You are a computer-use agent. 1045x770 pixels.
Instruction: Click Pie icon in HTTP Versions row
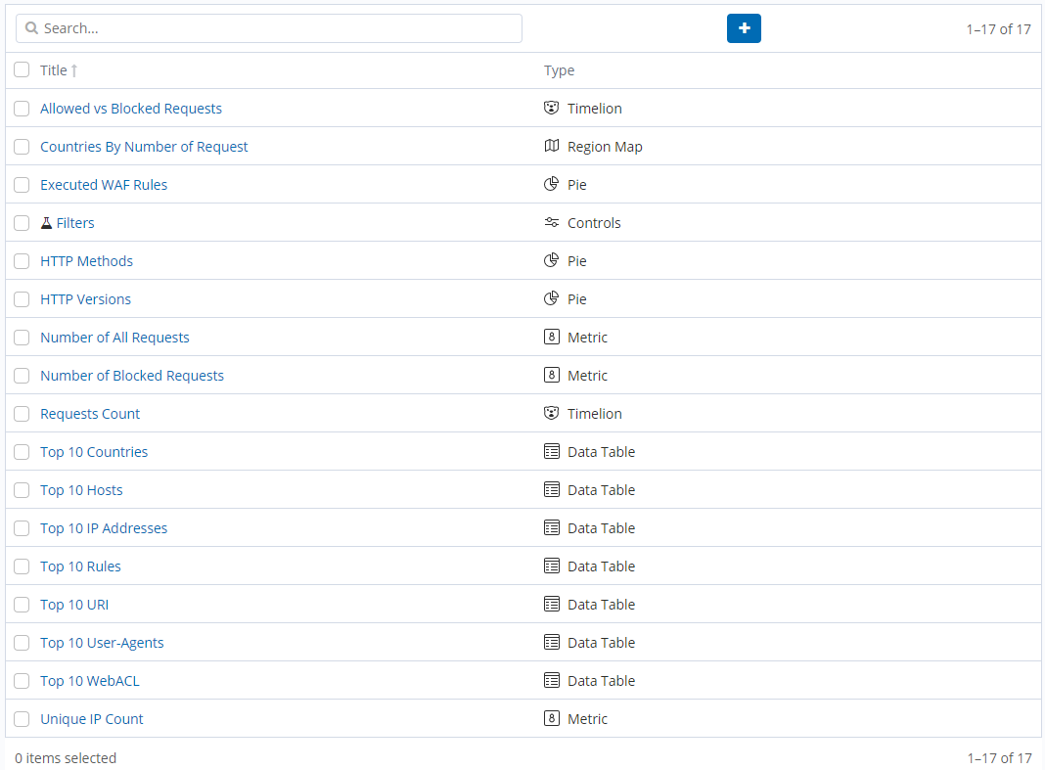coord(551,298)
